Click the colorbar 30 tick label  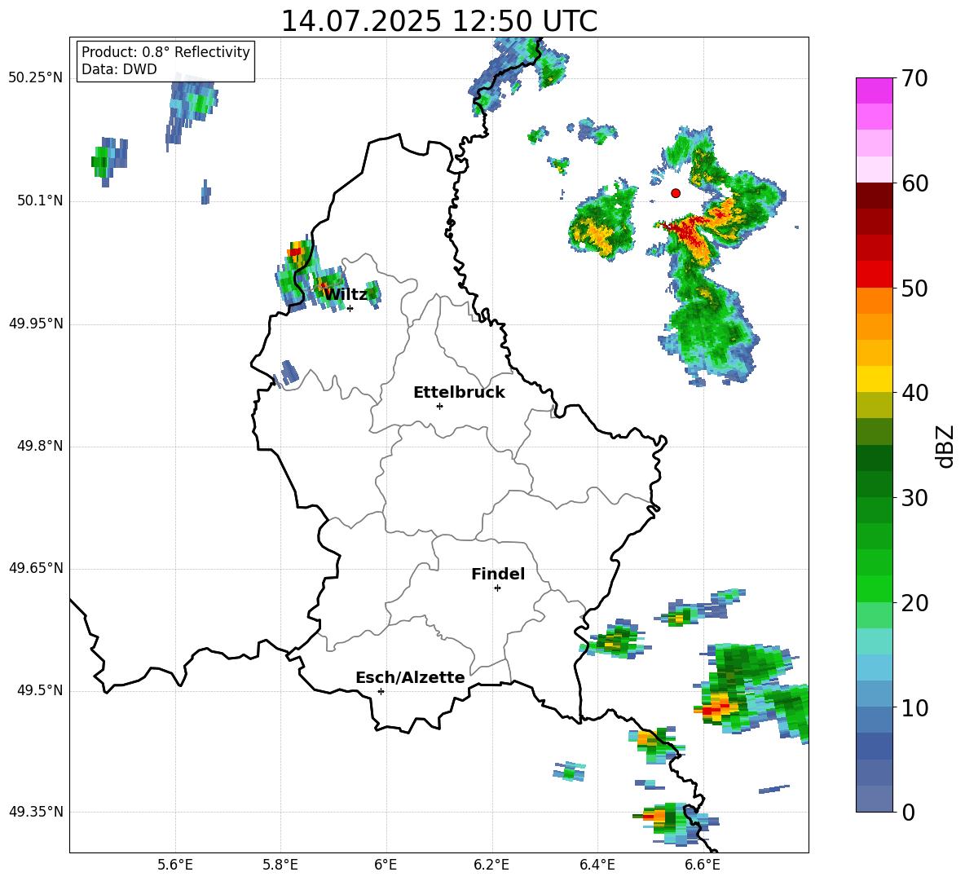point(914,498)
